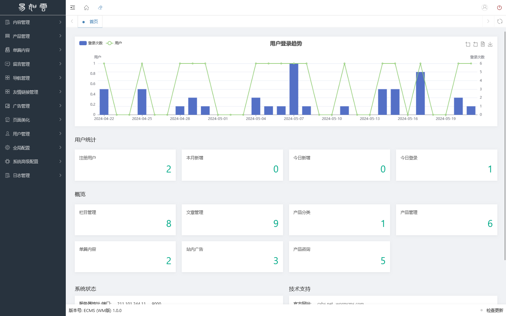The image size is (506, 316).
Task: Click the 友情链接管理 grid icon
Action: coord(7,92)
